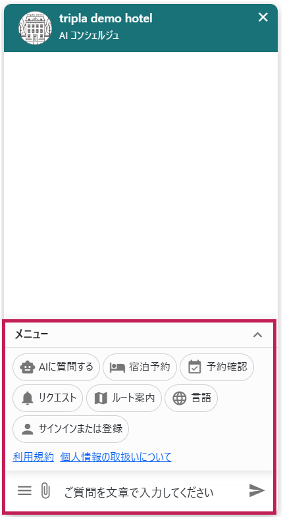Click the paperclip attachment icon
Viewport: 283px width, 518px height.
pos(45,490)
